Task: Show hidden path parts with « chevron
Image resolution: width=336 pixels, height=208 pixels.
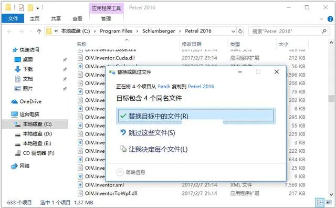Action: pyautogui.click(x=56, y=31)
